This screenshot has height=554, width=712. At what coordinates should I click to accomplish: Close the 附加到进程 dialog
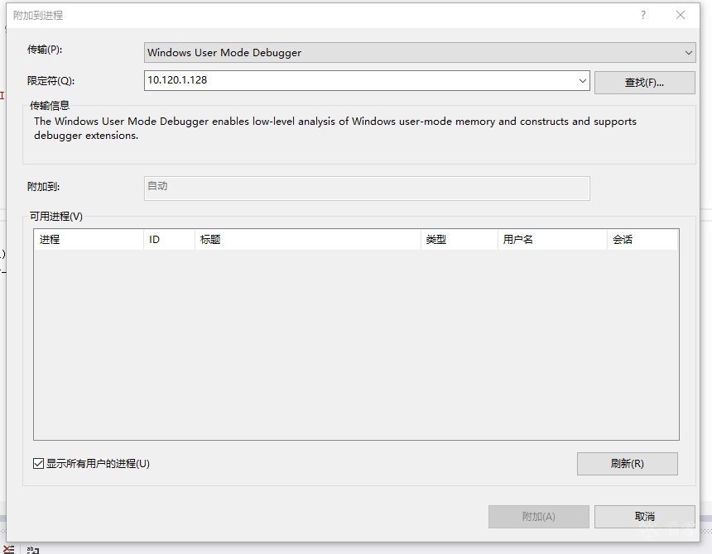(681, 16)
